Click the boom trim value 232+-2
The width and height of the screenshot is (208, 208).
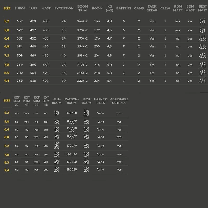(83, 81)
